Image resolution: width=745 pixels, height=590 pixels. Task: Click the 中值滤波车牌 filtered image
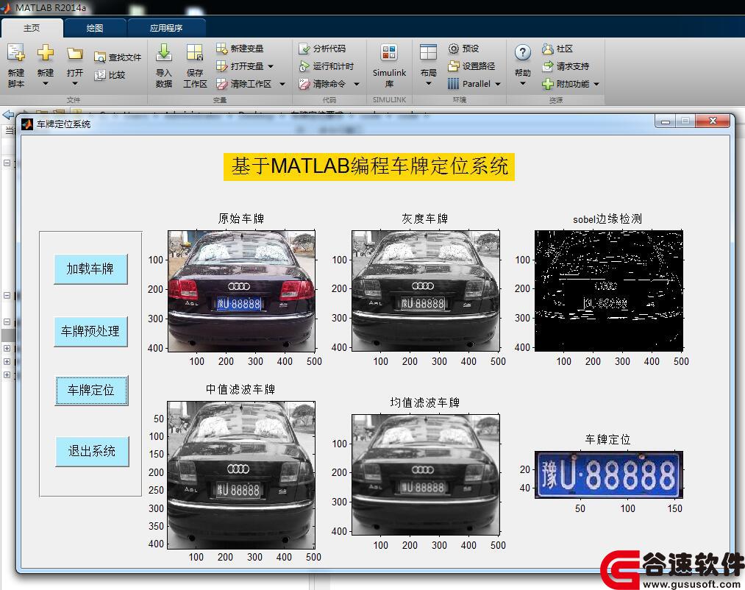tap(241, 475)
